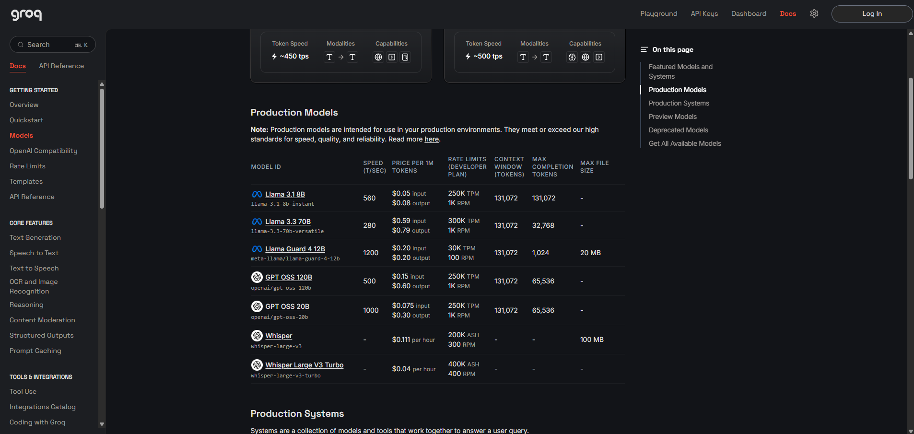
Task: Open the Llama 3.3 70B model link
Action: click(288, 222)
